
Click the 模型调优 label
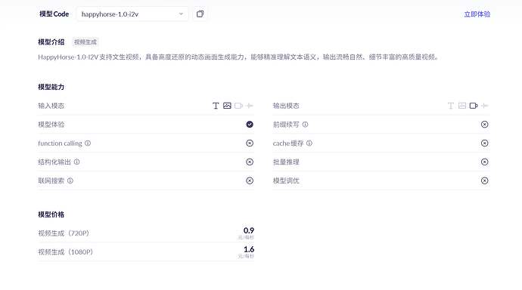click(286, 180)
